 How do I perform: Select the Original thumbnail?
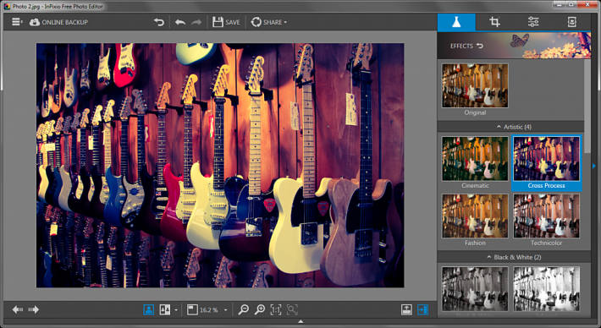pos(475,85)
